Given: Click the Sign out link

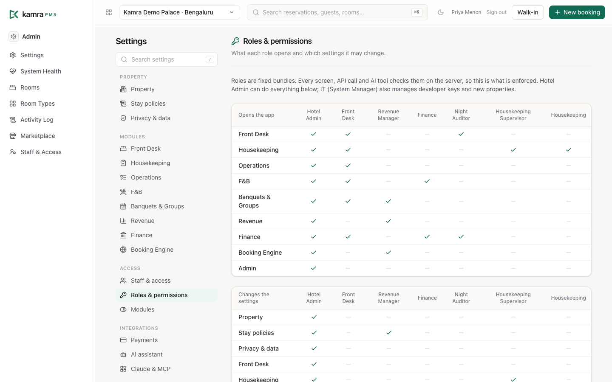Looking at the screenshot, I should [x=496, y=12].
